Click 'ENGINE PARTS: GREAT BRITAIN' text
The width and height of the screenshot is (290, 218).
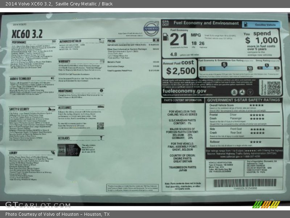click(182, 160)
